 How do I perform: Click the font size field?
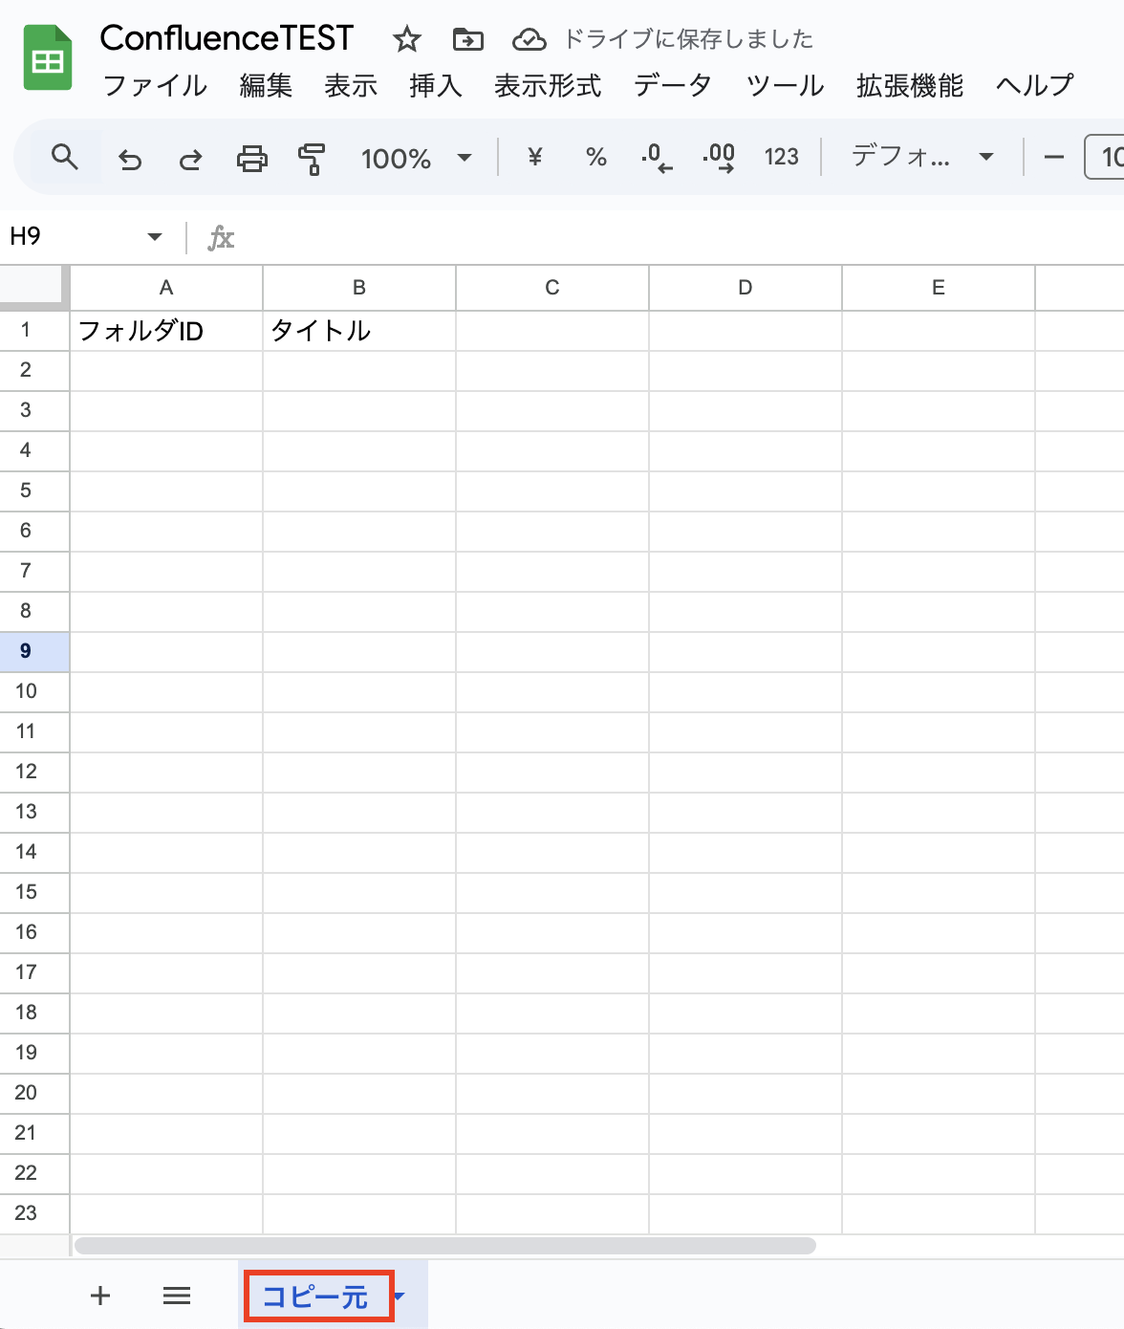[x=1106, y=157]
